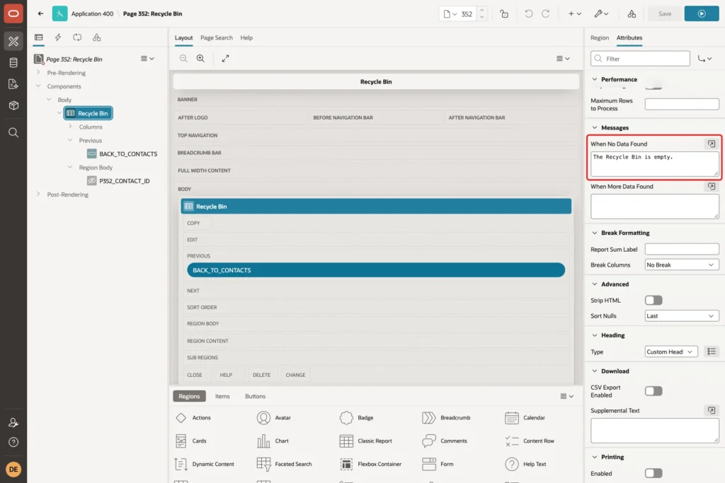Open the Gallery cube icon in sidebar
Screen dimensions: 725x483
coord(13,105)
